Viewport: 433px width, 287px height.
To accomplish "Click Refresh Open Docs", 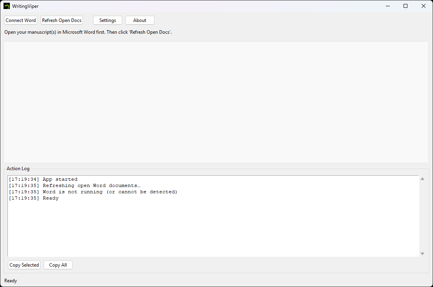I will 61,20.
